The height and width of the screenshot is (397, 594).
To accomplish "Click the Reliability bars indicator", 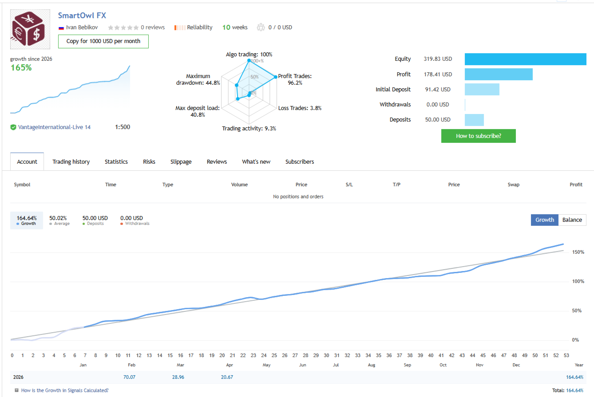I will [179, 27].
